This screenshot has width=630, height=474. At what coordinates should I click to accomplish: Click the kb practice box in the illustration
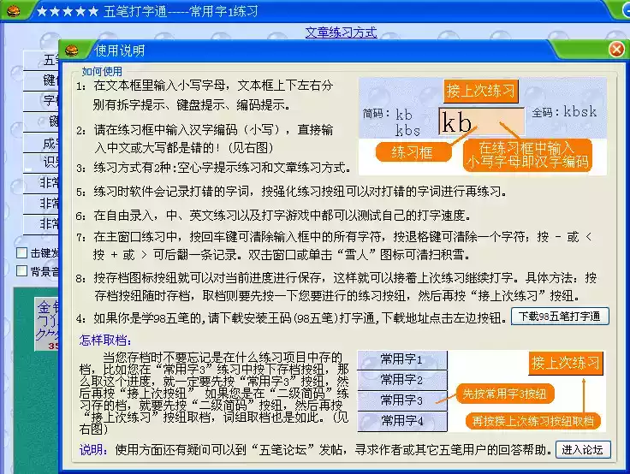(x=481, y=121)
